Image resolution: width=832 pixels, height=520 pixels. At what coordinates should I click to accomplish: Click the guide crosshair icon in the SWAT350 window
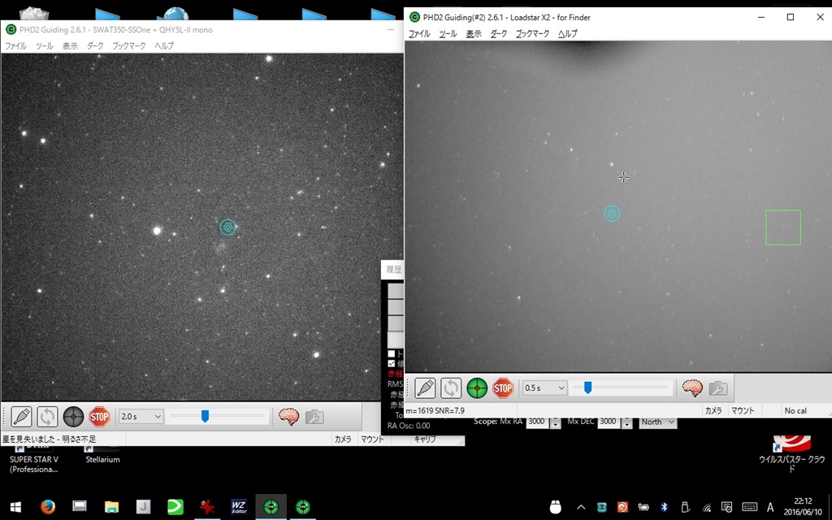pos(73,417)
